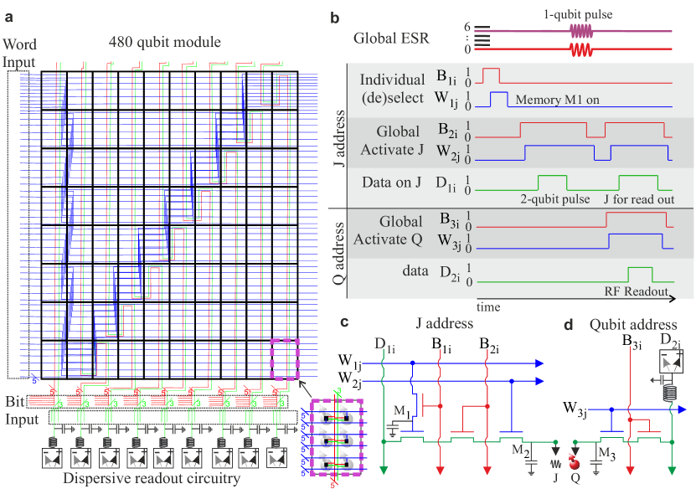Click the red qubit sphere above Q

(575, 463)
